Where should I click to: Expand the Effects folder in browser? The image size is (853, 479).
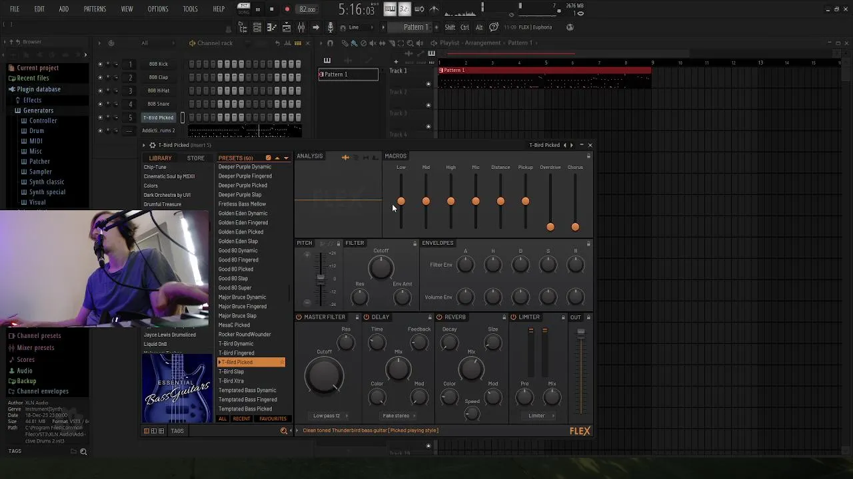click(32, 100)
